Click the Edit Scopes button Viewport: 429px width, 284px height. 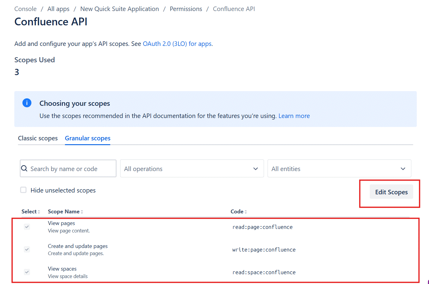[x=391, y=192]
